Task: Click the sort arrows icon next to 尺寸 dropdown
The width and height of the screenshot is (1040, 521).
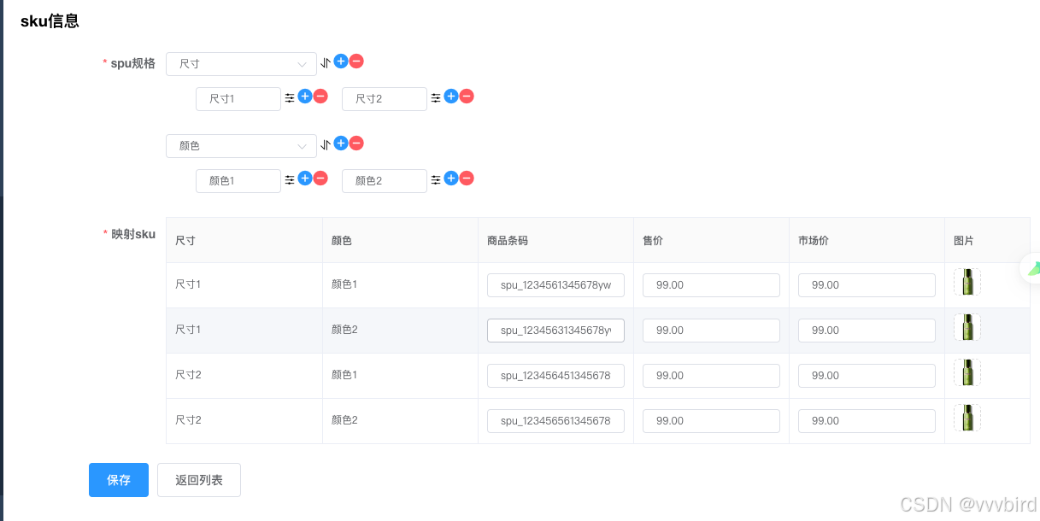Action: point(326,63)
